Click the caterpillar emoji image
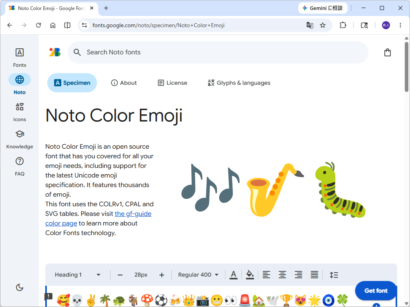The image size is (410, 307). (x=340, y=190)
